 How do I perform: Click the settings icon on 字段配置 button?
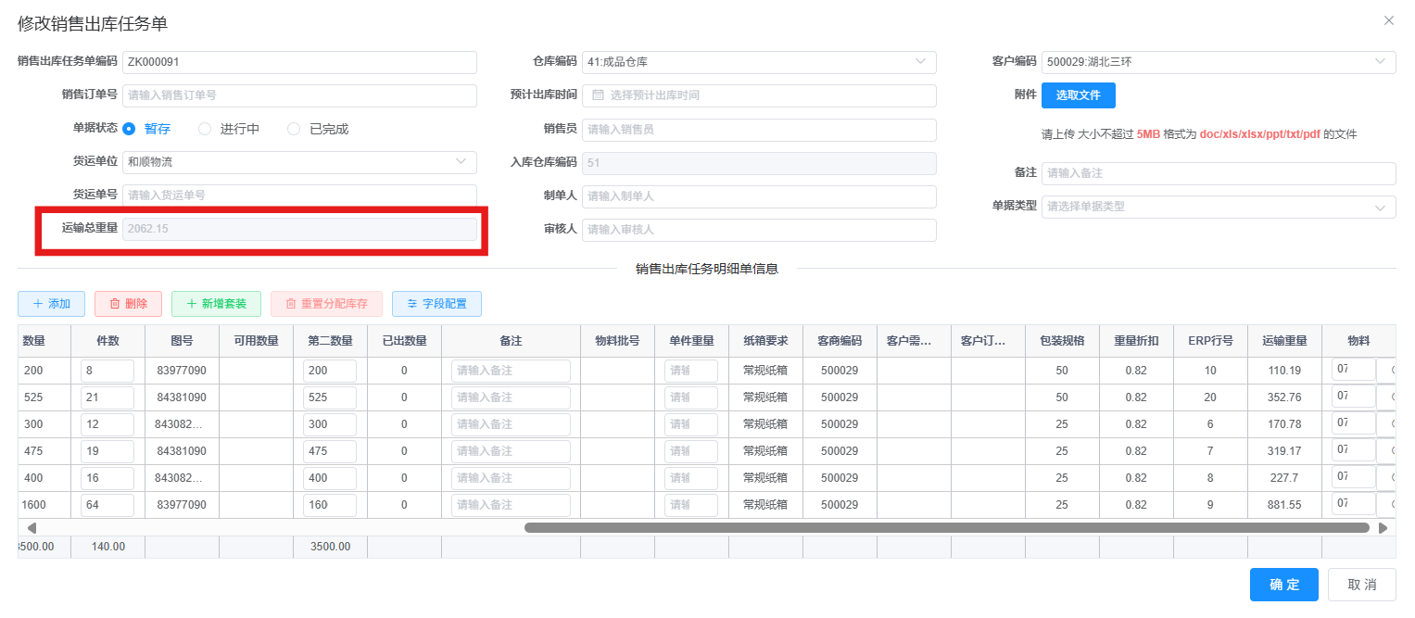(x=412, y=304)
